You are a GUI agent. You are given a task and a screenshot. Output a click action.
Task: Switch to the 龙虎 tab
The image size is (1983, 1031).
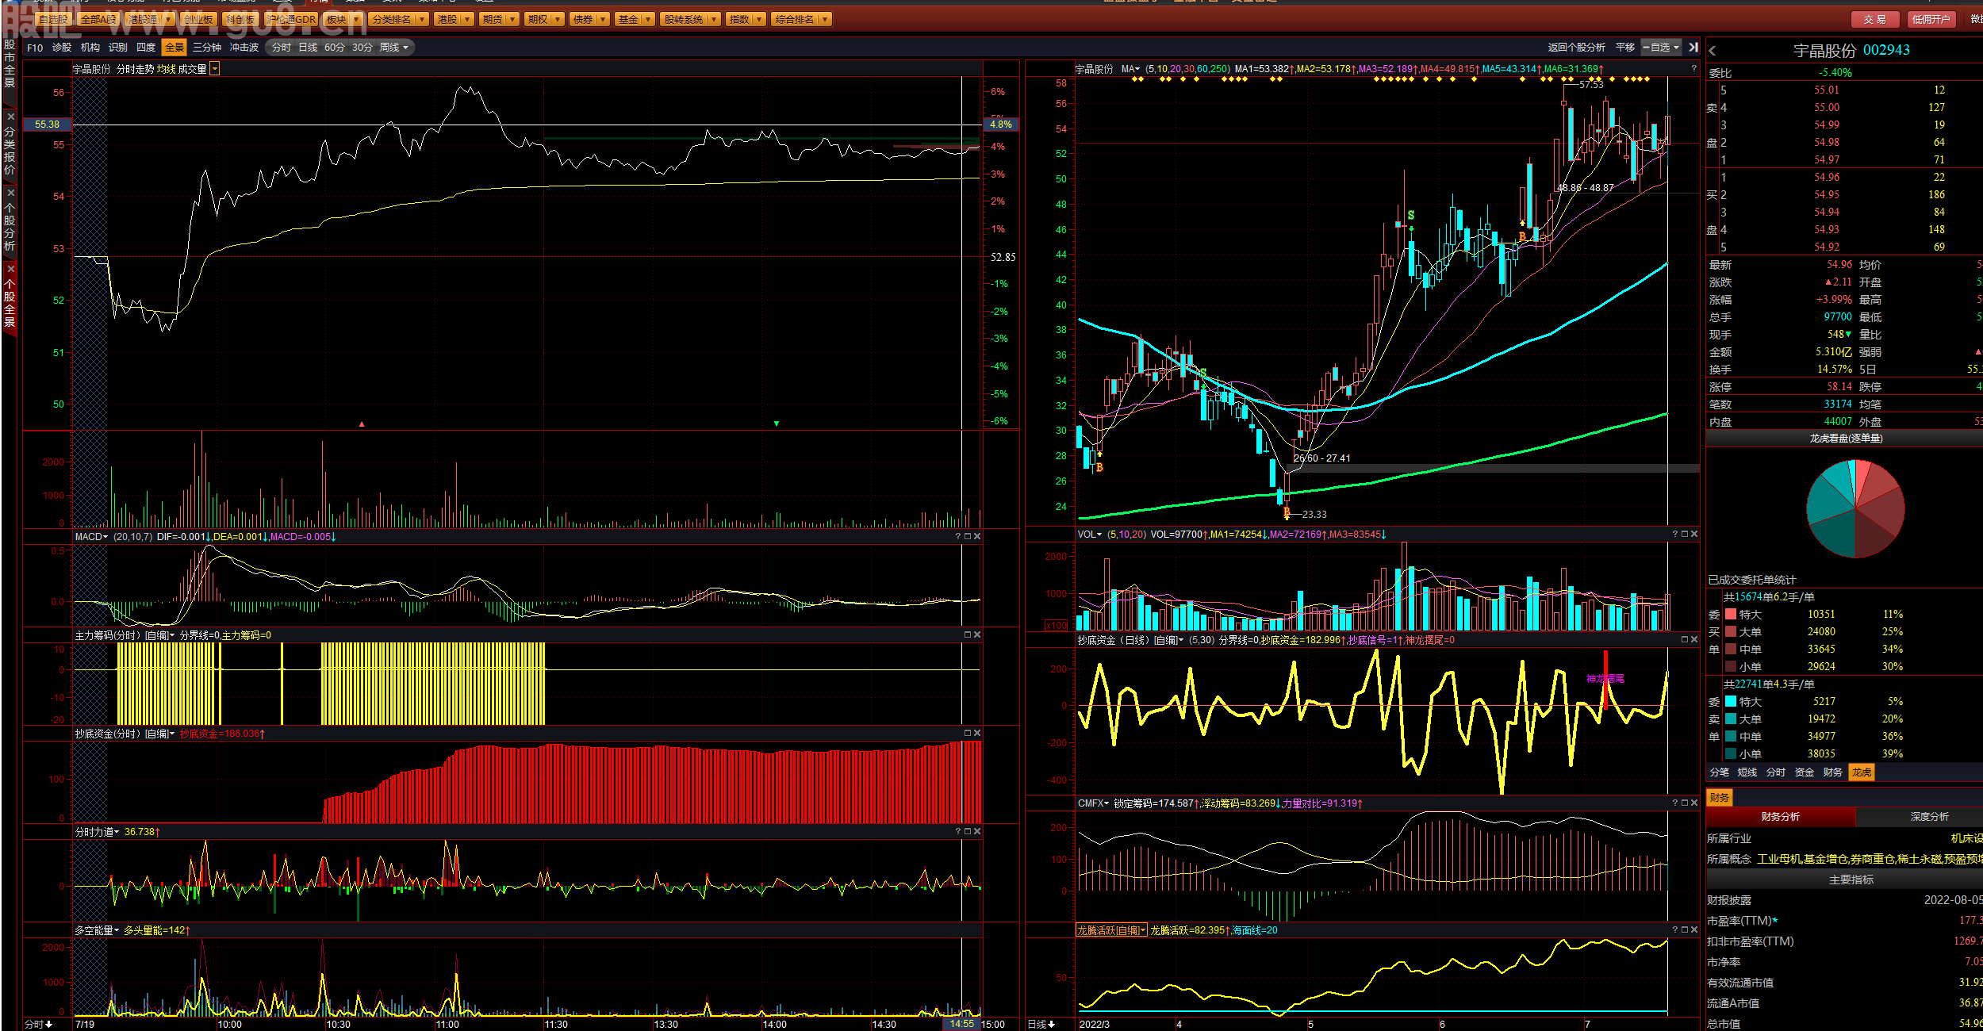(1862, 772)
